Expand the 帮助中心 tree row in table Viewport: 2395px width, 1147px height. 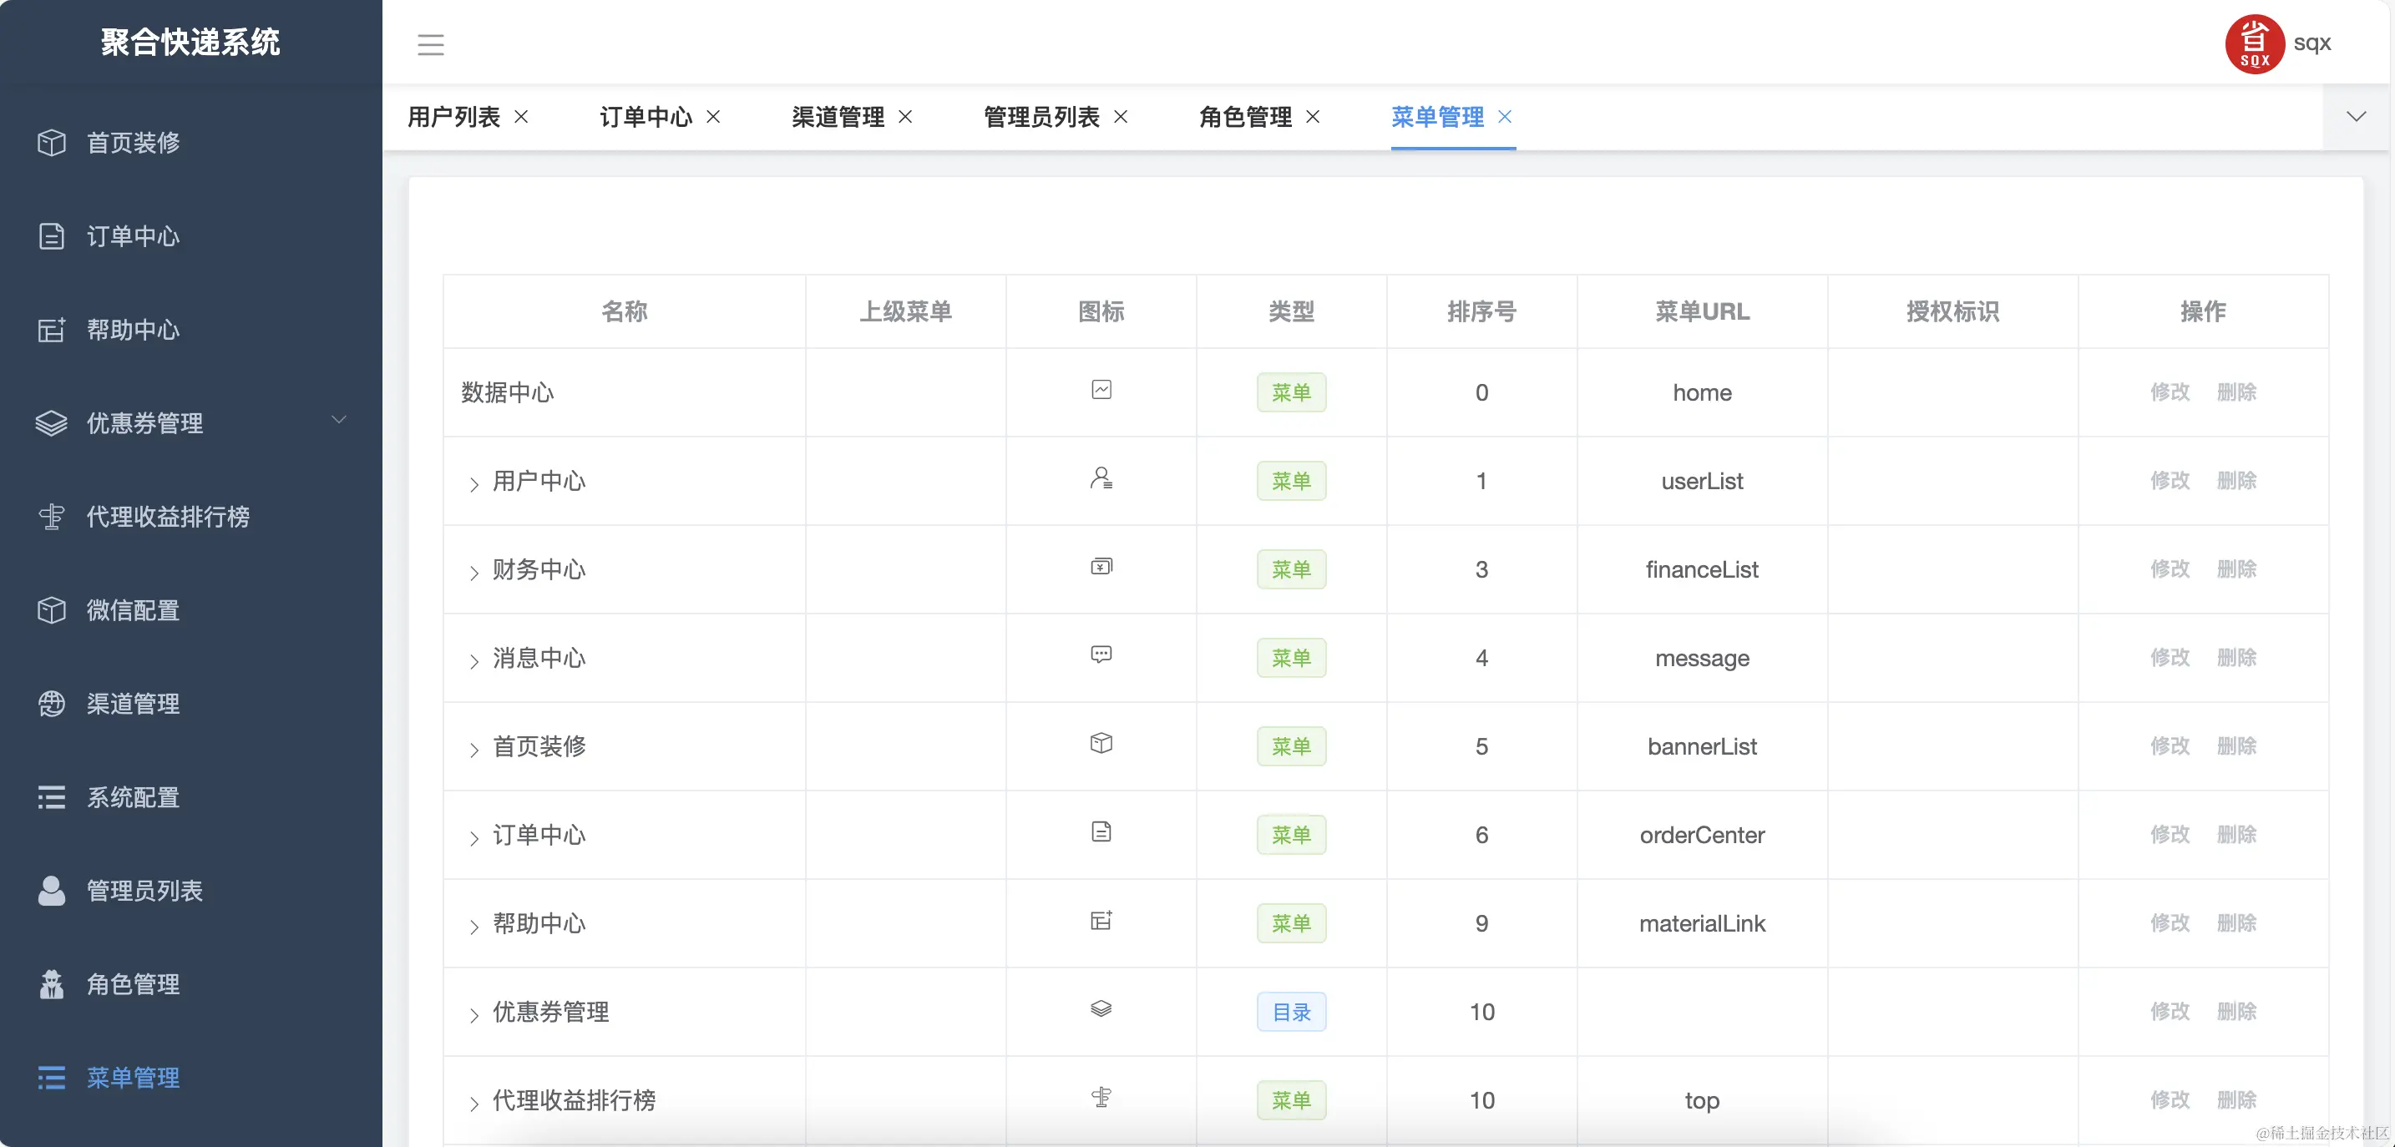473,926
